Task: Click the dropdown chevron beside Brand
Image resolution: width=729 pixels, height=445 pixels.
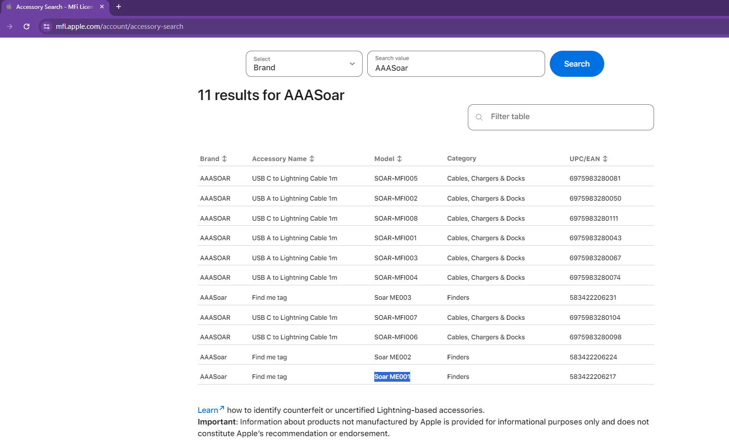Action: pos(352,64)
